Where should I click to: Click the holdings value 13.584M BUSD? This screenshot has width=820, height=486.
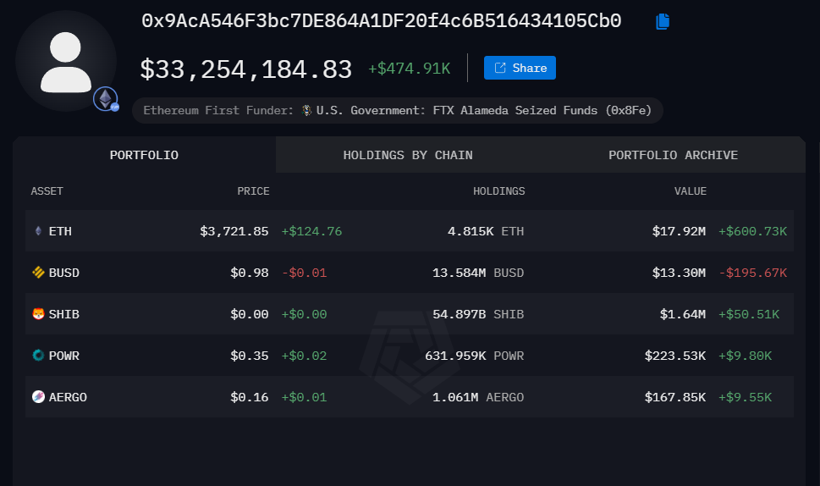(478, 273)
